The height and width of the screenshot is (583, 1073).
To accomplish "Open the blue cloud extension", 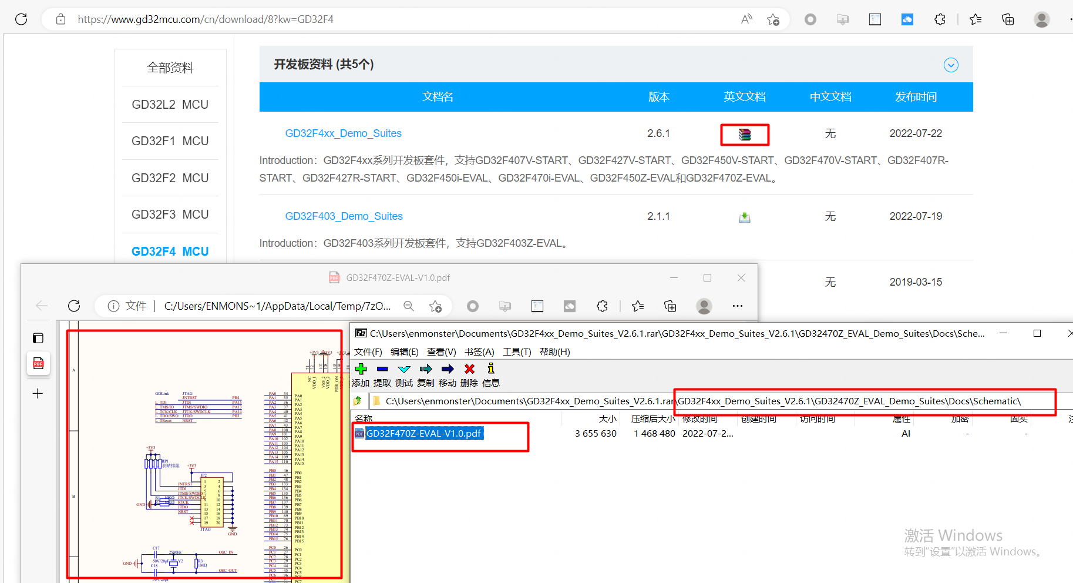I will pos(907,19).
